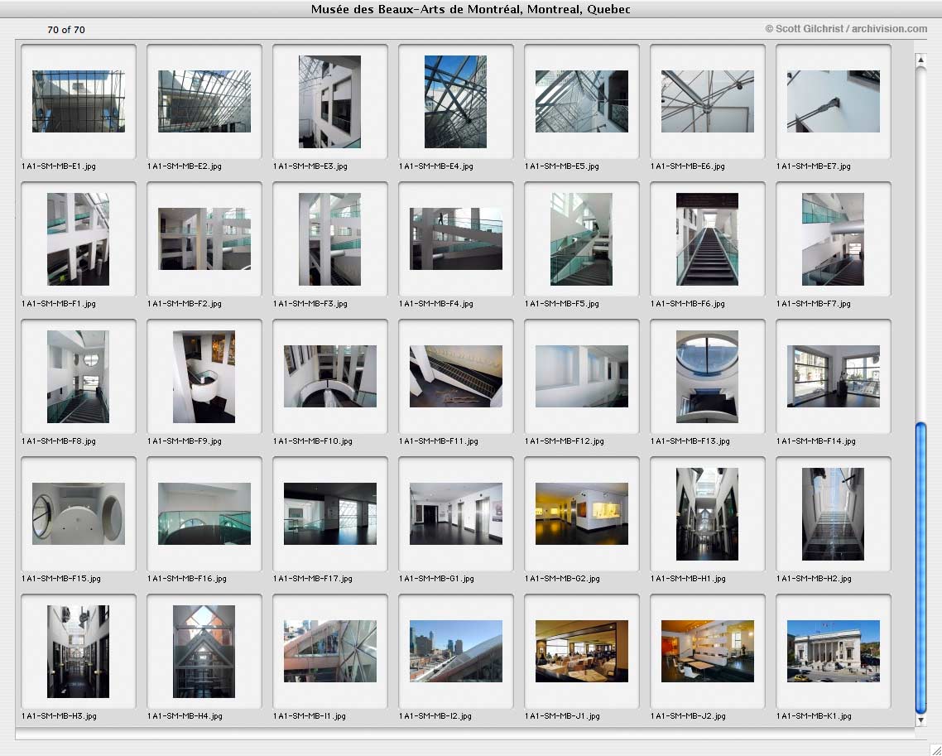
Task: Click thumbnail 1A1-SM-MB-E5.jpg
Action: pos(582,102)
